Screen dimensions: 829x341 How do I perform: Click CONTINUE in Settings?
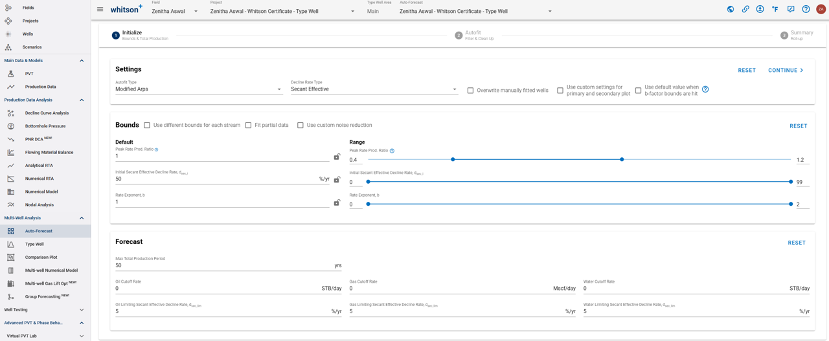[786, 71]
